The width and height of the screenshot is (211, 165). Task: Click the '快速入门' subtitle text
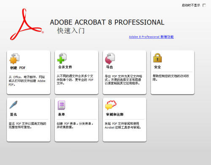tap(71, 31)
